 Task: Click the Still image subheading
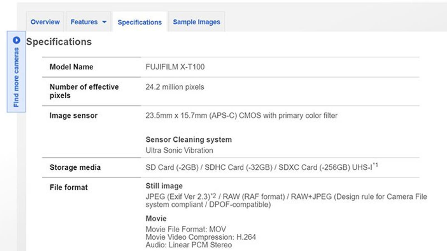pyautogui.click(x=164, y=186)
